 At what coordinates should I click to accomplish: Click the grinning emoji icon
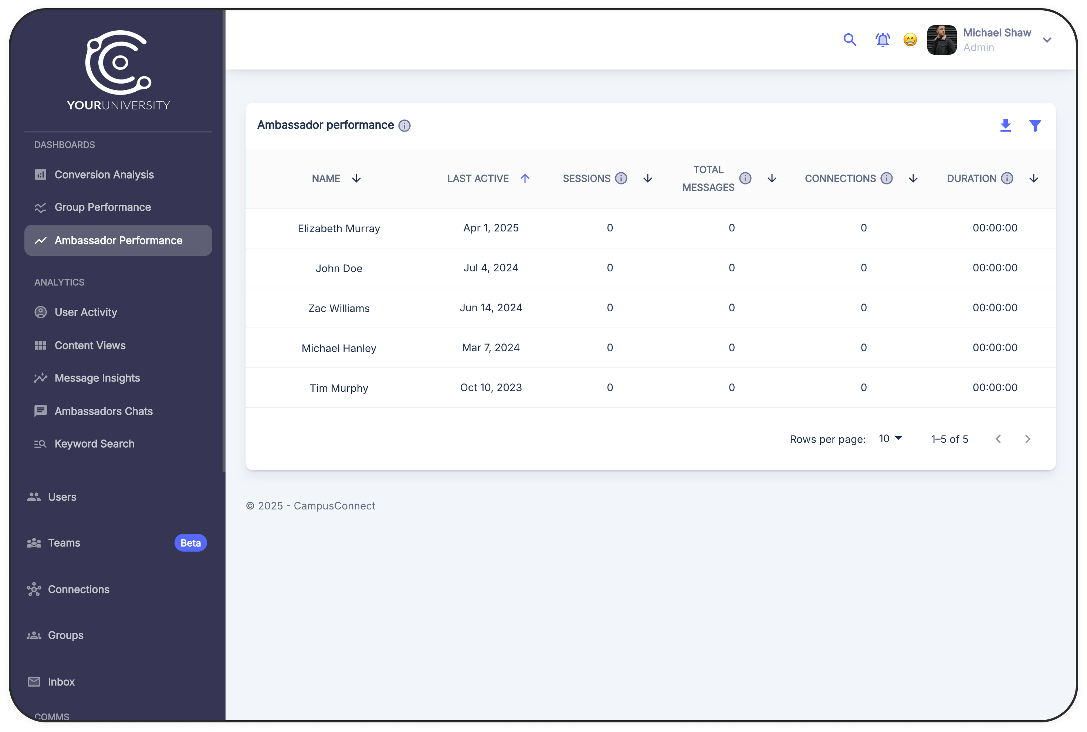(910, 40)
